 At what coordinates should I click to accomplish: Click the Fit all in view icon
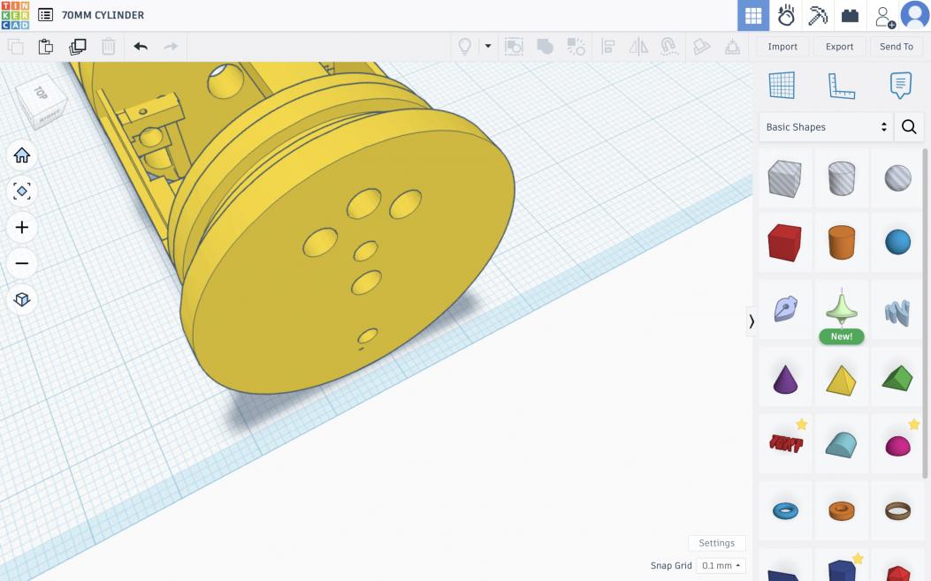[x=22, y=192]
